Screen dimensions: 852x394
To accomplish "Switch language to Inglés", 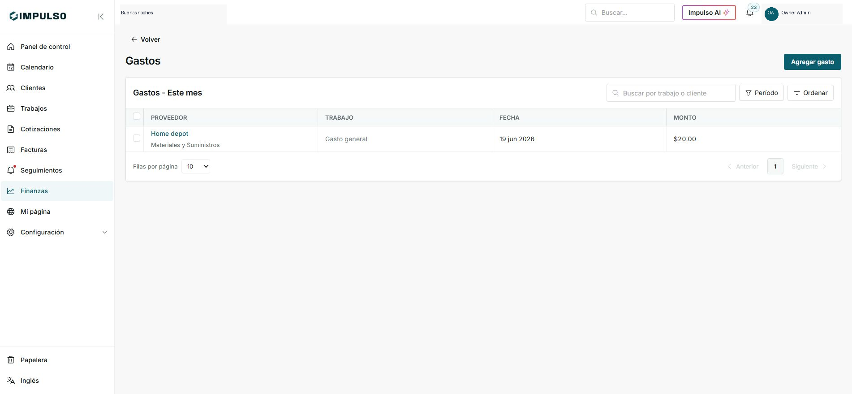I will pos(57,381).
